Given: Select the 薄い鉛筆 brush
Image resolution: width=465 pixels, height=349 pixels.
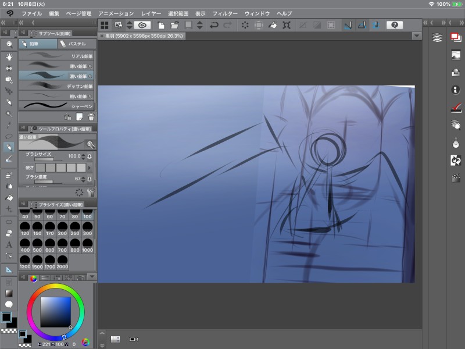Looking at the screenshot, I should pos(56,66).
